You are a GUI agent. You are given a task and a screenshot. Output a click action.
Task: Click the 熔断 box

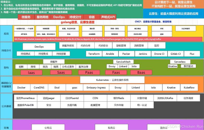pyautogui.click(x=21, y=67)
